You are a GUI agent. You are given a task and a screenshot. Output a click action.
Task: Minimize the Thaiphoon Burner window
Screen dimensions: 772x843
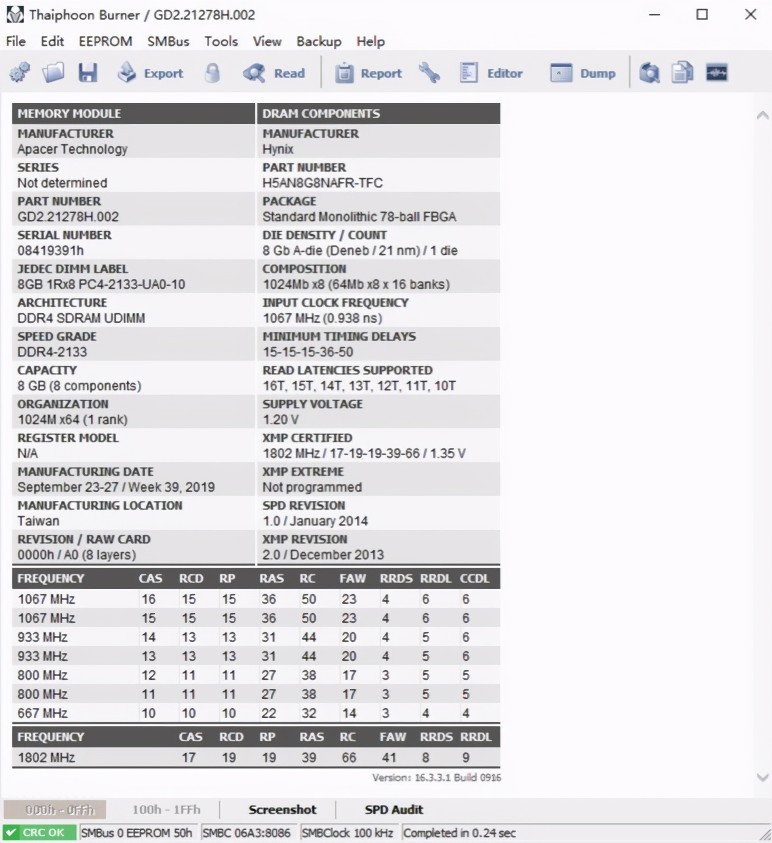coord(655,14)
